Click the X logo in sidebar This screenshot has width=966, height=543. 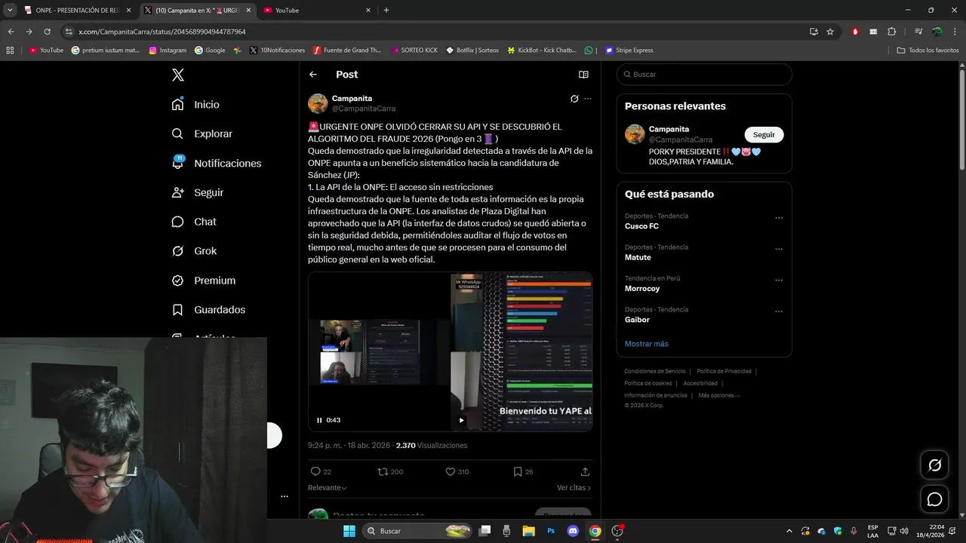[x=178, y=75]
